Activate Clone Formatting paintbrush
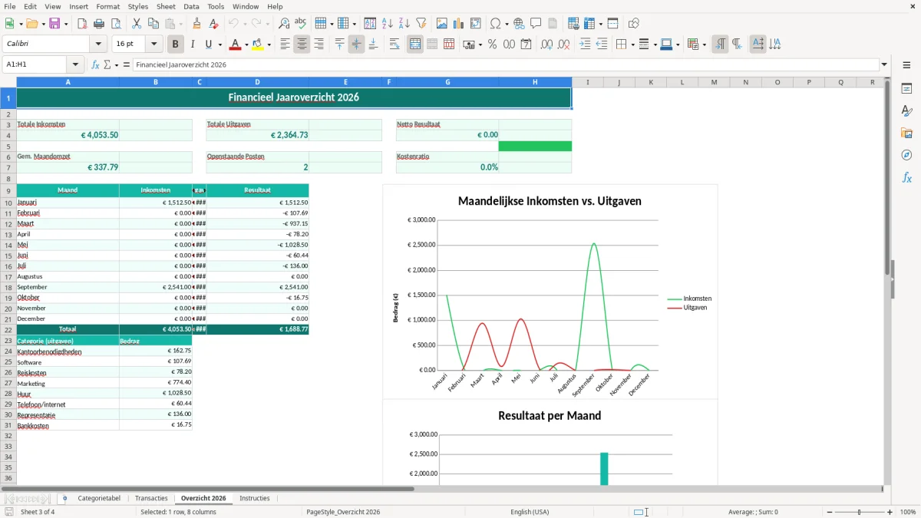The image size is (921, 518). (197, 24)
